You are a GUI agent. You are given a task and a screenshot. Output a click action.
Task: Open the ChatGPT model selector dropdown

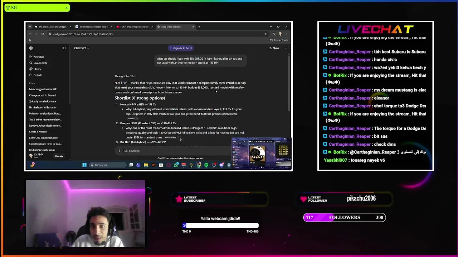(x=81, y=48)
